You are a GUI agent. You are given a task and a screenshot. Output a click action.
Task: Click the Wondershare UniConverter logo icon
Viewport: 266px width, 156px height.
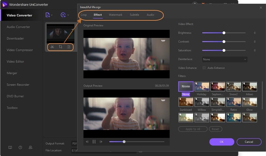[5, 4]
